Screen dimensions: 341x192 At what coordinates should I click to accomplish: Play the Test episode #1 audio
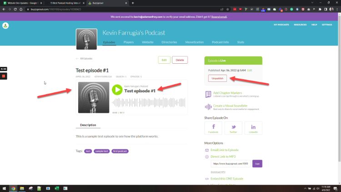[117, 90]
